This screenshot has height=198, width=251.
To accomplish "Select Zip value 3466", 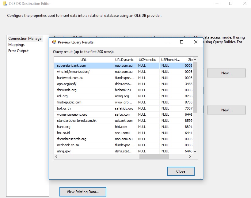I will [188, 84].
